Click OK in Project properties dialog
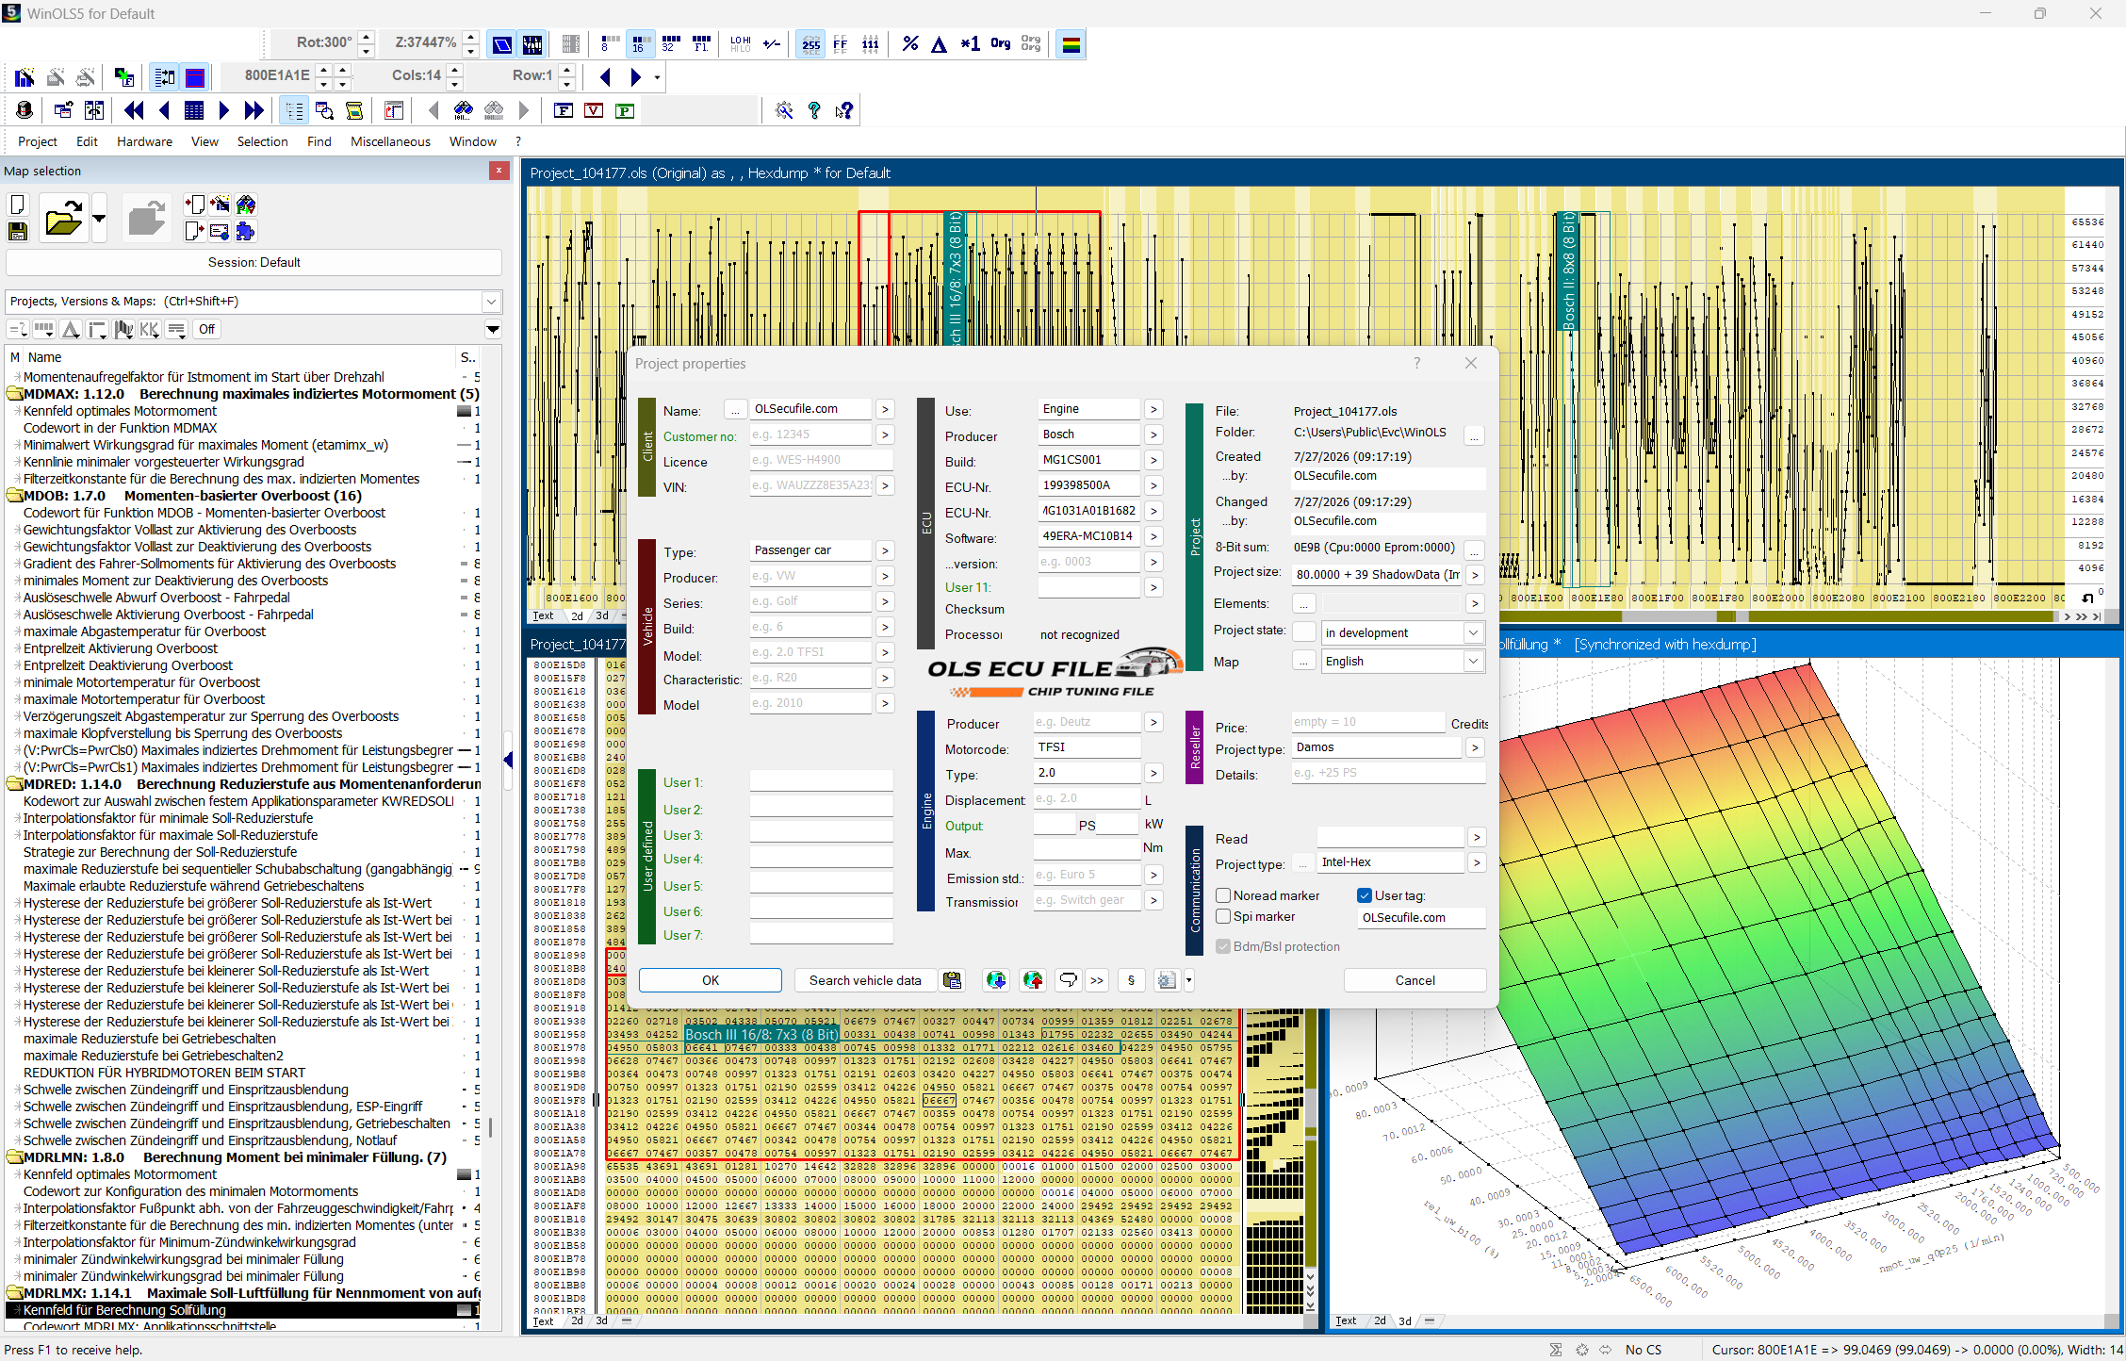Screen dimensions: 2126x1361 711,980
